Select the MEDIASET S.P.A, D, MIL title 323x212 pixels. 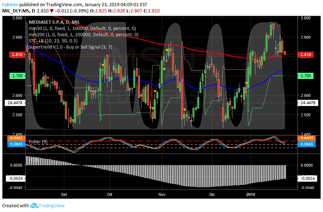54,22
